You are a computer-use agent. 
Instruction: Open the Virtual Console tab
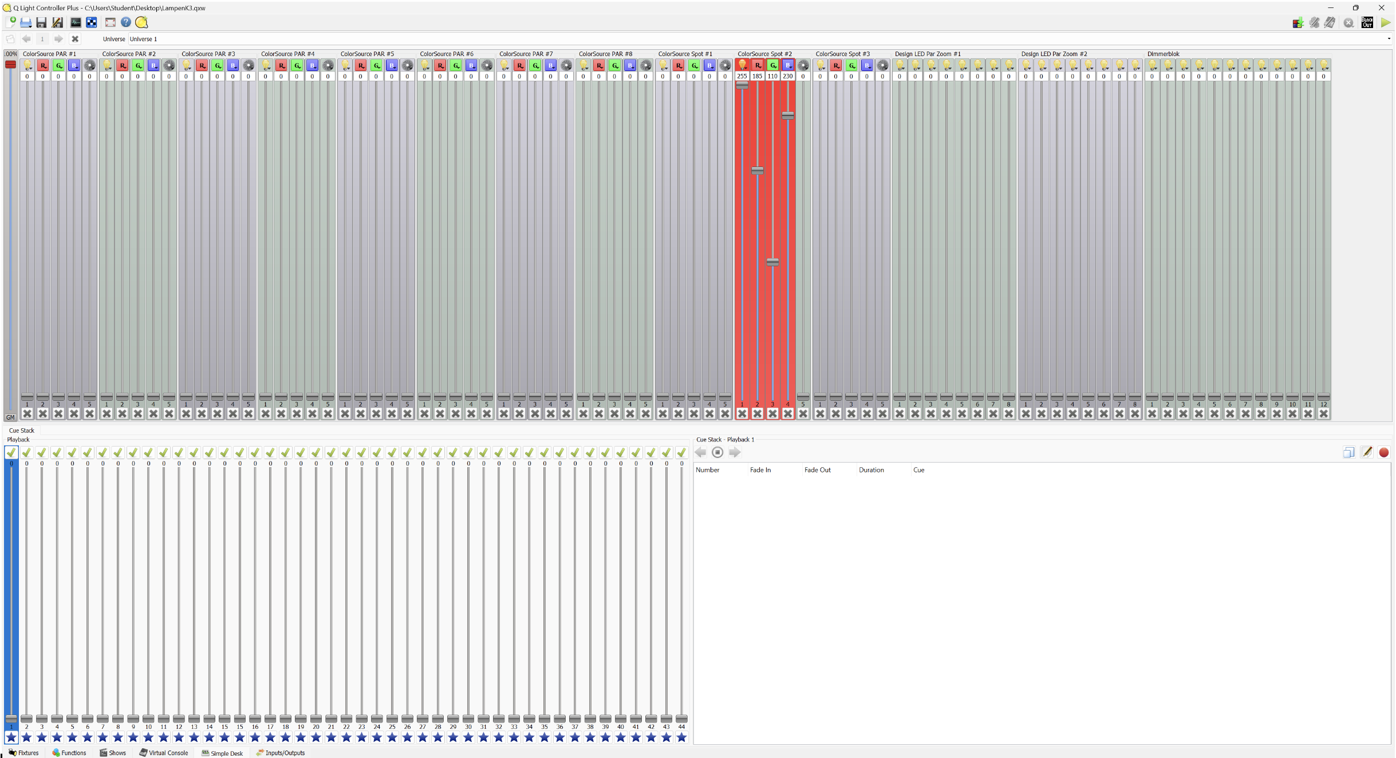click(164, 753)
